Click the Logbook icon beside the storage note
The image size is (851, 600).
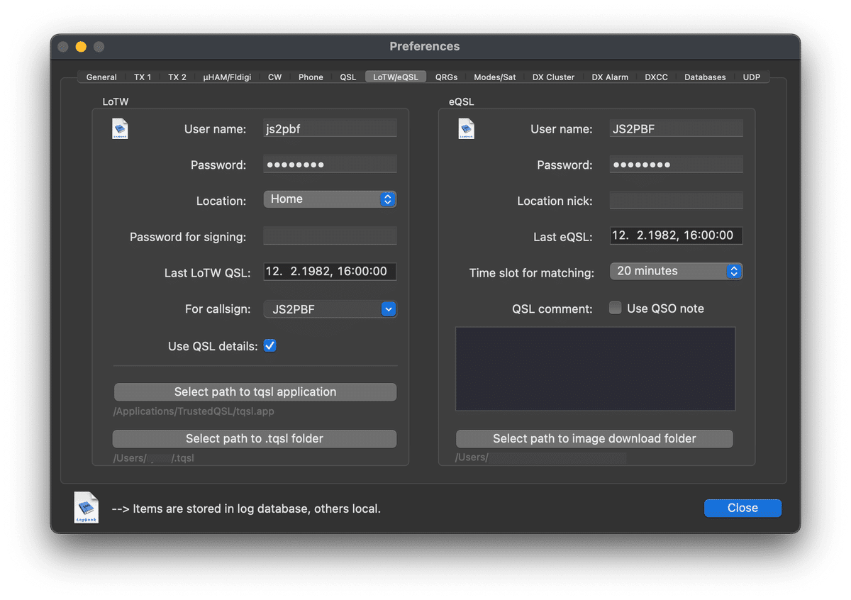[x=87, y=508]
